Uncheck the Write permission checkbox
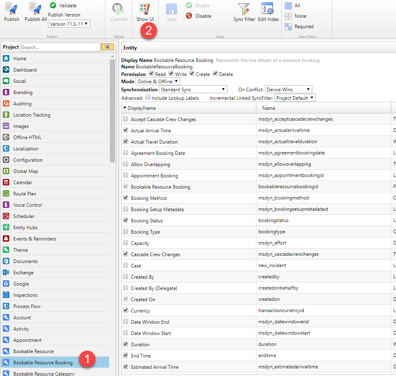 [x=171, y=74]
